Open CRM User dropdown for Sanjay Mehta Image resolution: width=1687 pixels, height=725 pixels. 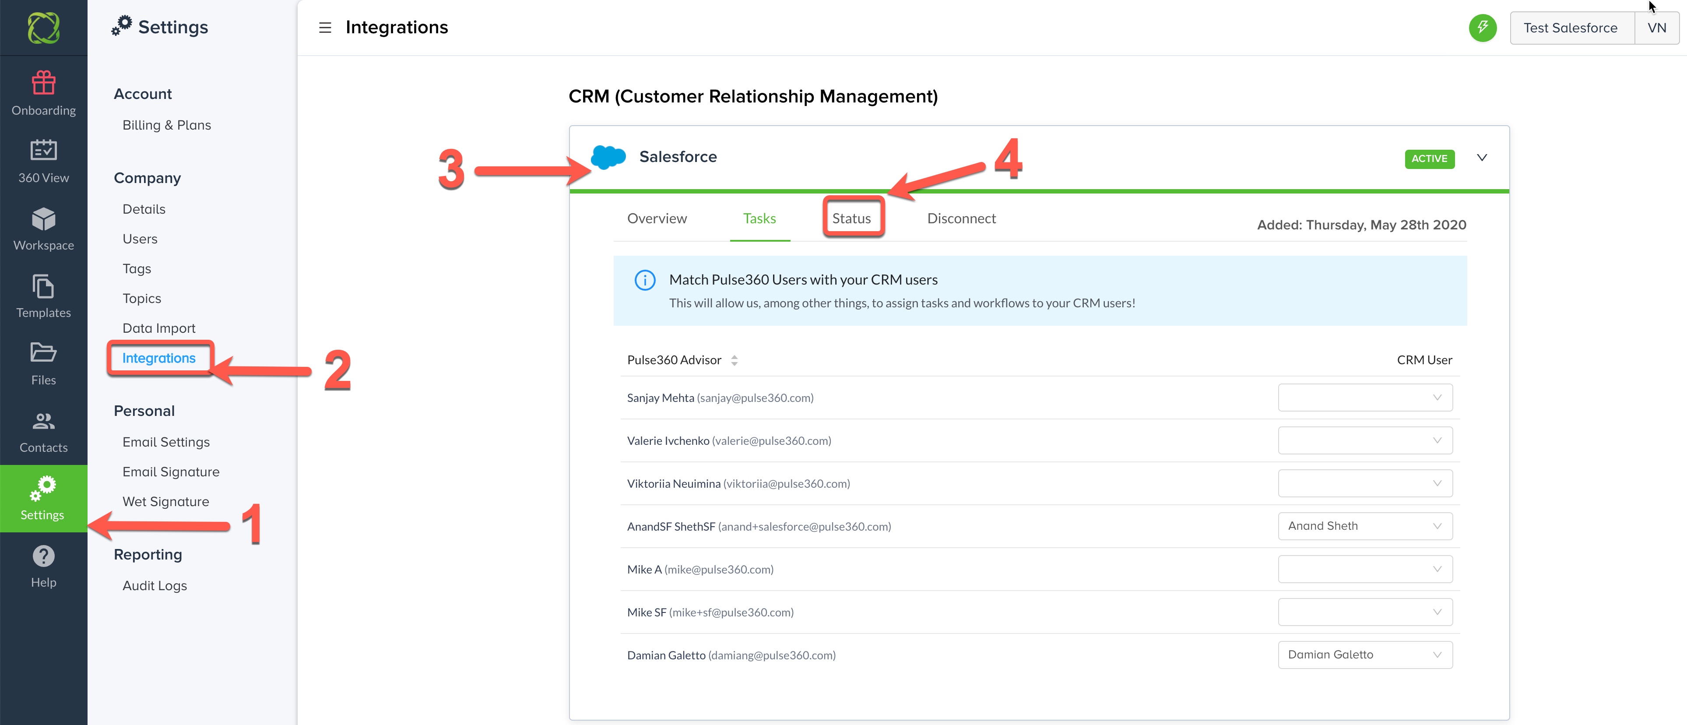1365,398
